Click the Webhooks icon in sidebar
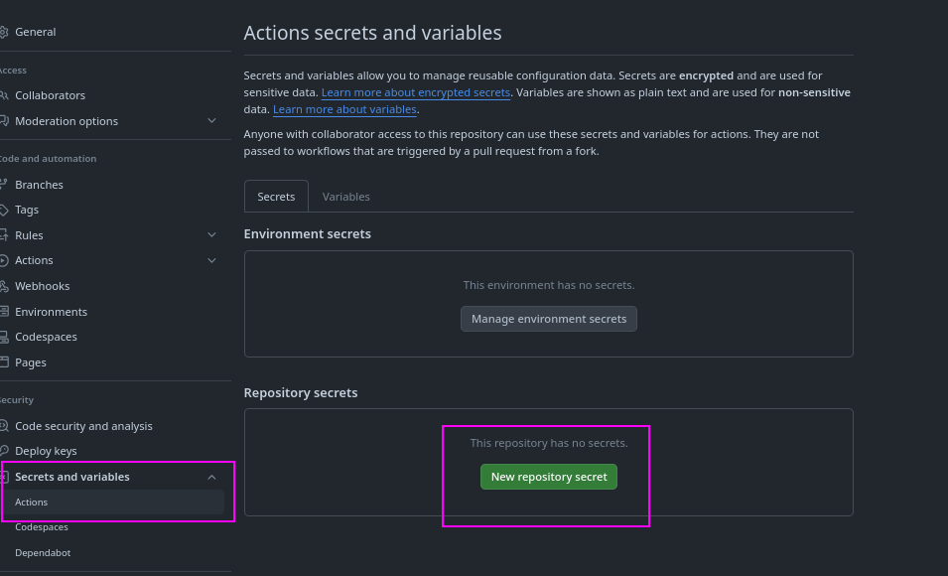 (x=3, y=286)
